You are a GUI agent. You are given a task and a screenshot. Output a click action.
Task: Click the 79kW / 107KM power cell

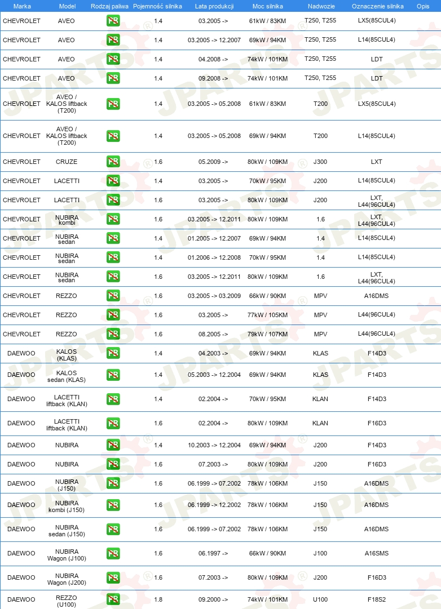[x=267, y=334]
